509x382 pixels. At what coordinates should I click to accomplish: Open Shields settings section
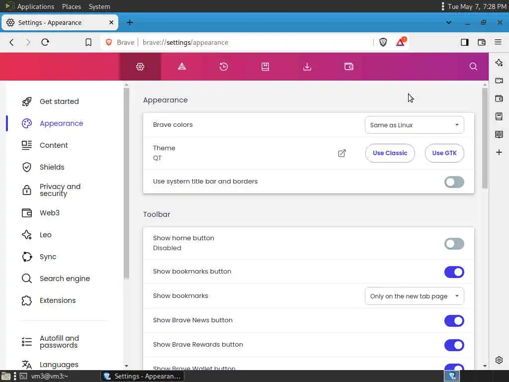(x=52, y=167)
